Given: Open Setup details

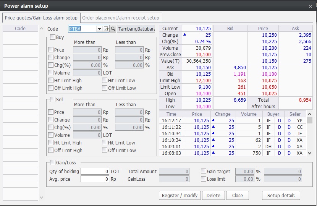Looking at the screenshot, I should click(281, 195).
